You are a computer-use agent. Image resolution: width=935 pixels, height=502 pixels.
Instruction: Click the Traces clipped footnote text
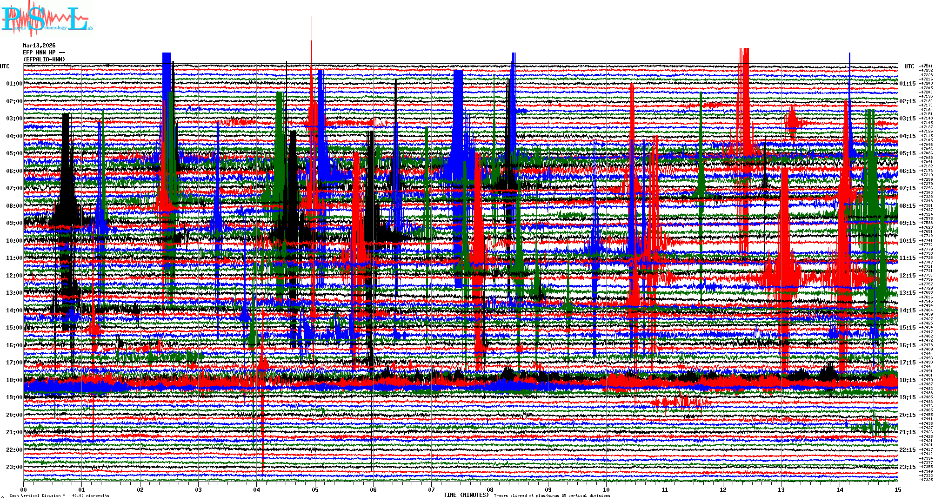552,495
